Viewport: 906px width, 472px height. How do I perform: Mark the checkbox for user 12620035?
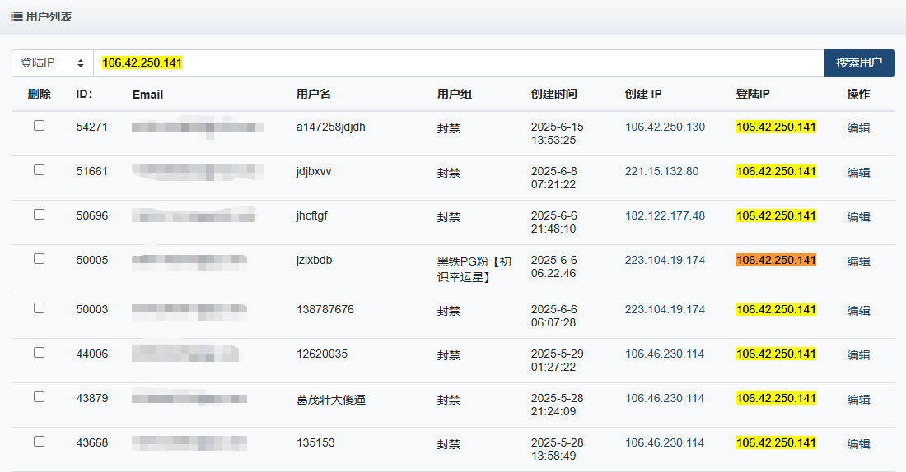pyautogui.click(x=39, y=353)
